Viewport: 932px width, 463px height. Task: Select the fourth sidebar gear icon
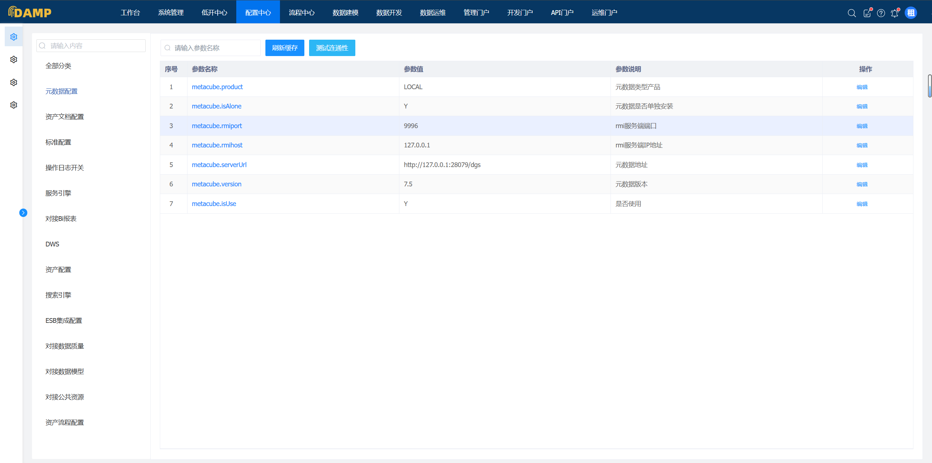coord(14,105)
